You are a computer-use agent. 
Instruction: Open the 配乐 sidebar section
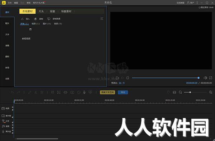point(7,23)
